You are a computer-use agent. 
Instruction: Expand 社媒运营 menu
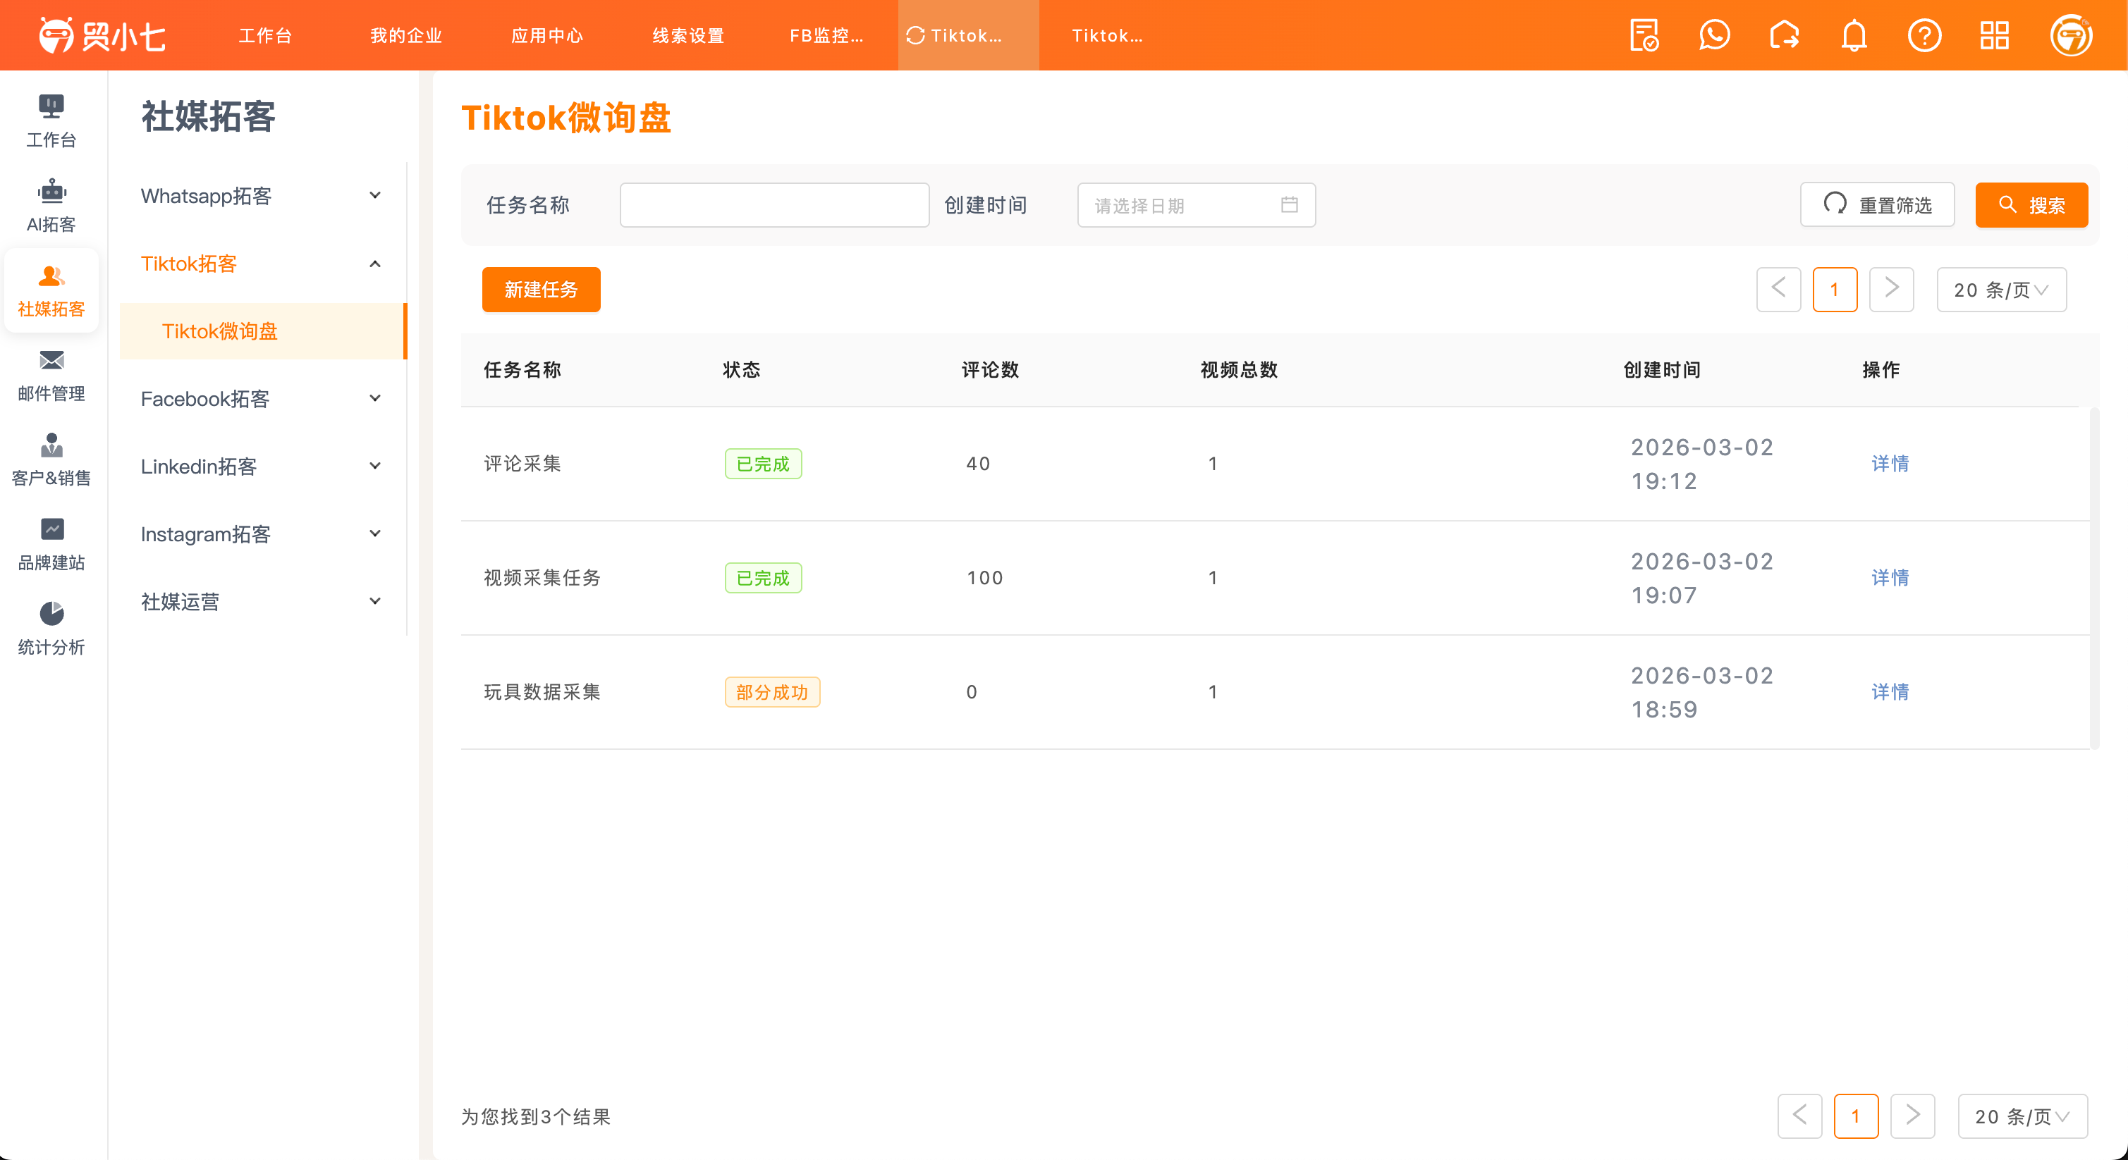[264, 602]
